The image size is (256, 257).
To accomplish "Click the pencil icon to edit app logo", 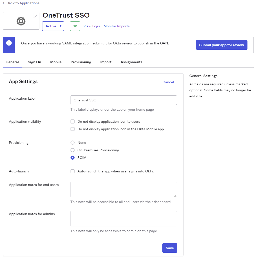I will (x=36, y=15).
